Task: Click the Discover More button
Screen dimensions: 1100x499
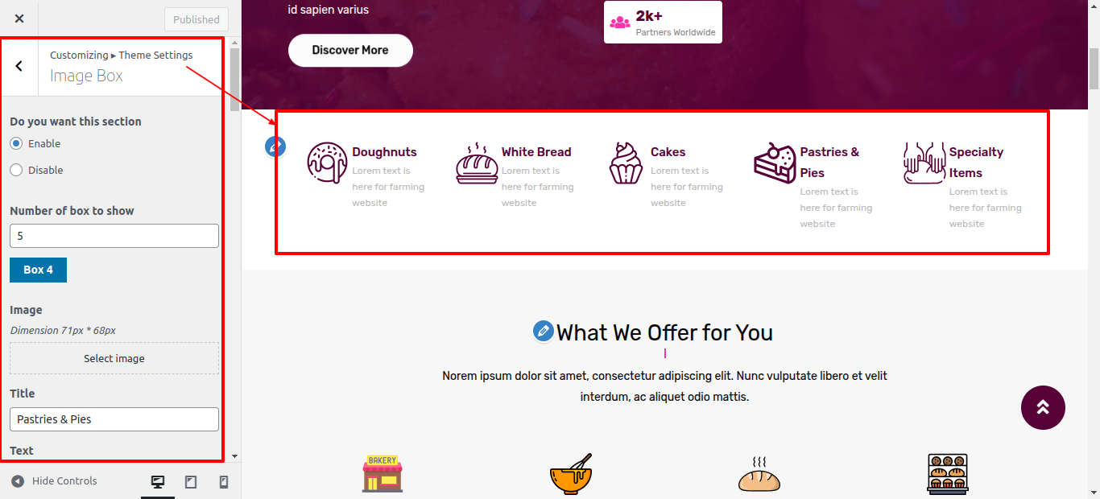Action: tap(350, 50)
